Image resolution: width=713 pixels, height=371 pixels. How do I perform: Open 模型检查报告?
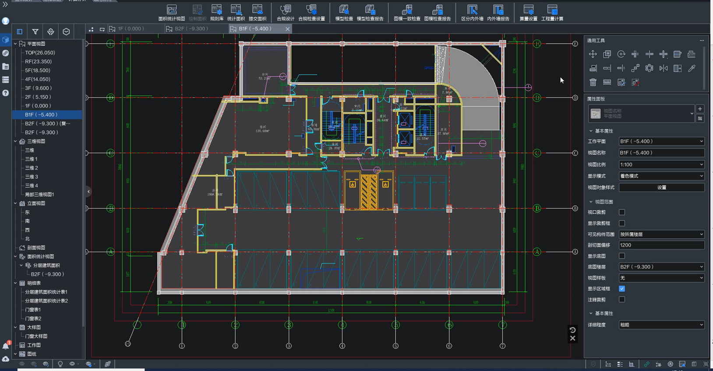click(x=370, y=13)
